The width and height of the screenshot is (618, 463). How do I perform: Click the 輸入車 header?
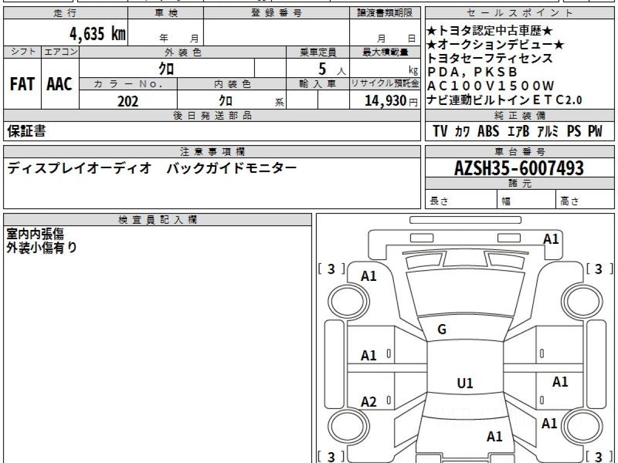[318, 84]
